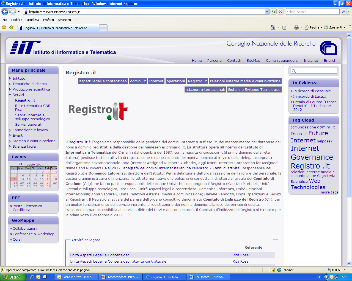Open the Preferiti menu
The height and width of the screenshot is (281, 352).
(48, 20)
